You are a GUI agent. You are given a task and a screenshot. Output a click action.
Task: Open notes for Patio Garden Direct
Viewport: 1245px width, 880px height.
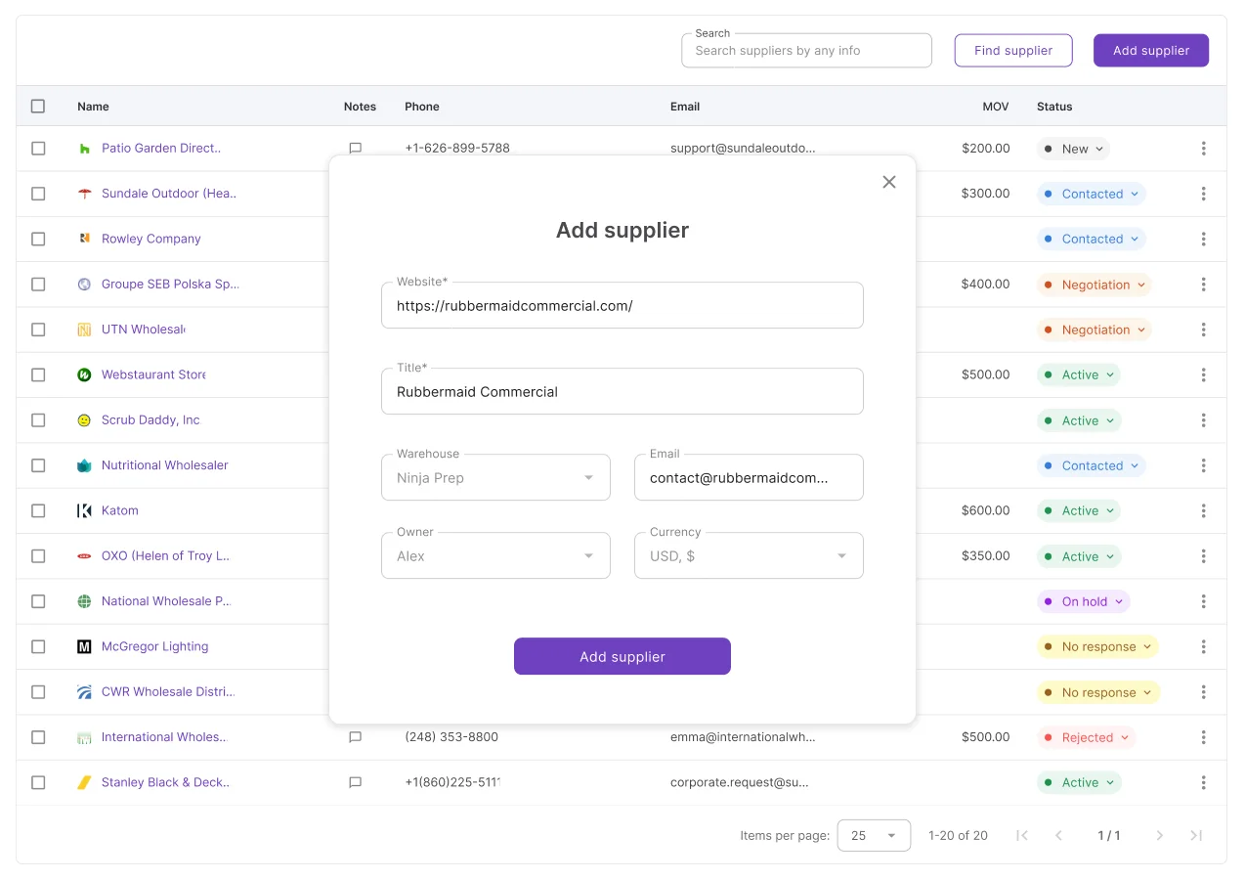(x=356, y=149)
